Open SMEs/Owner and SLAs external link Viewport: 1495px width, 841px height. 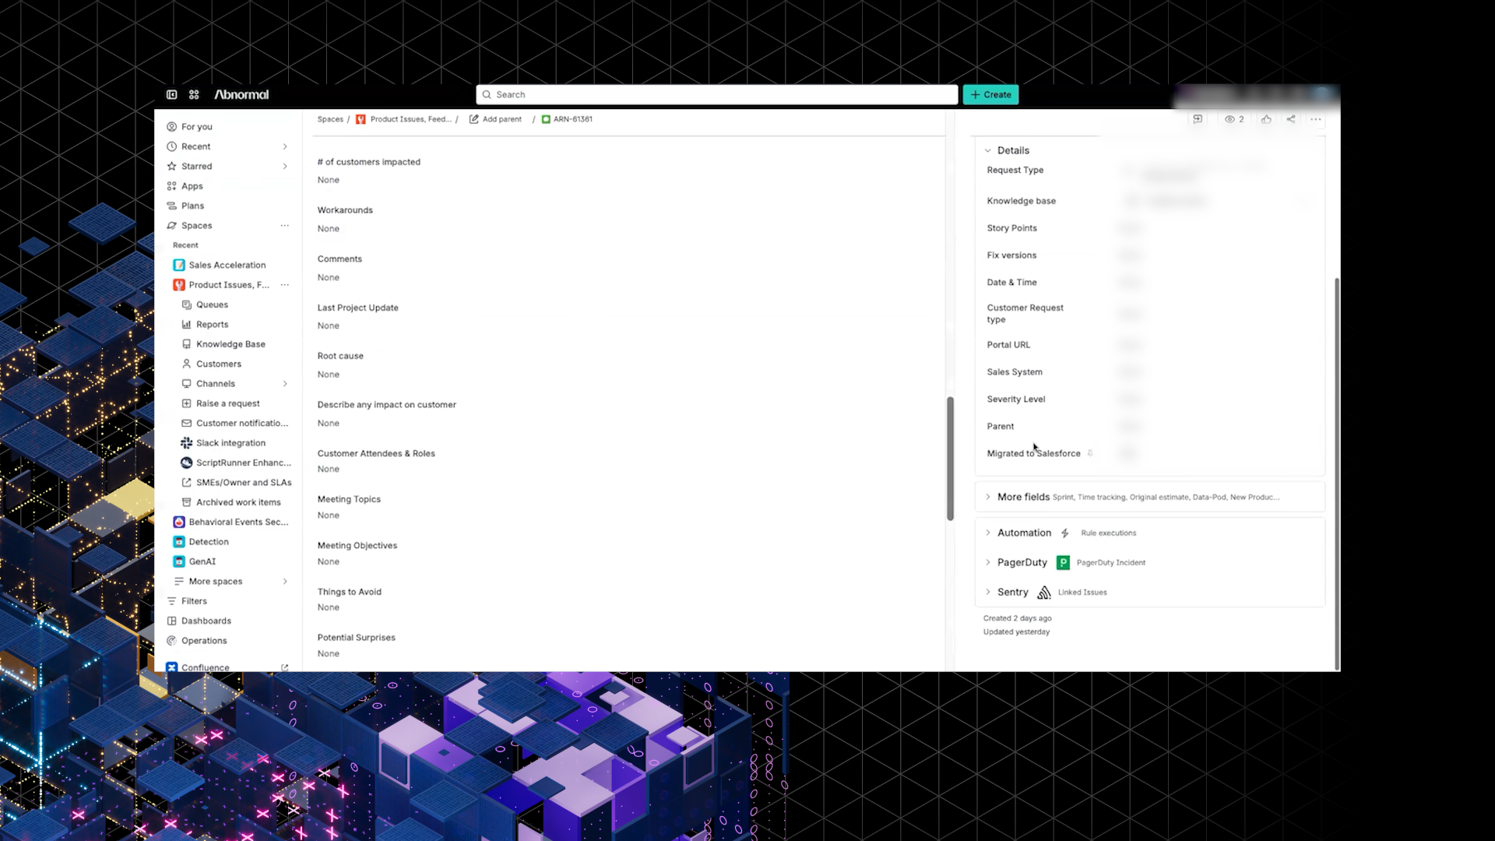tap(244, 483)
